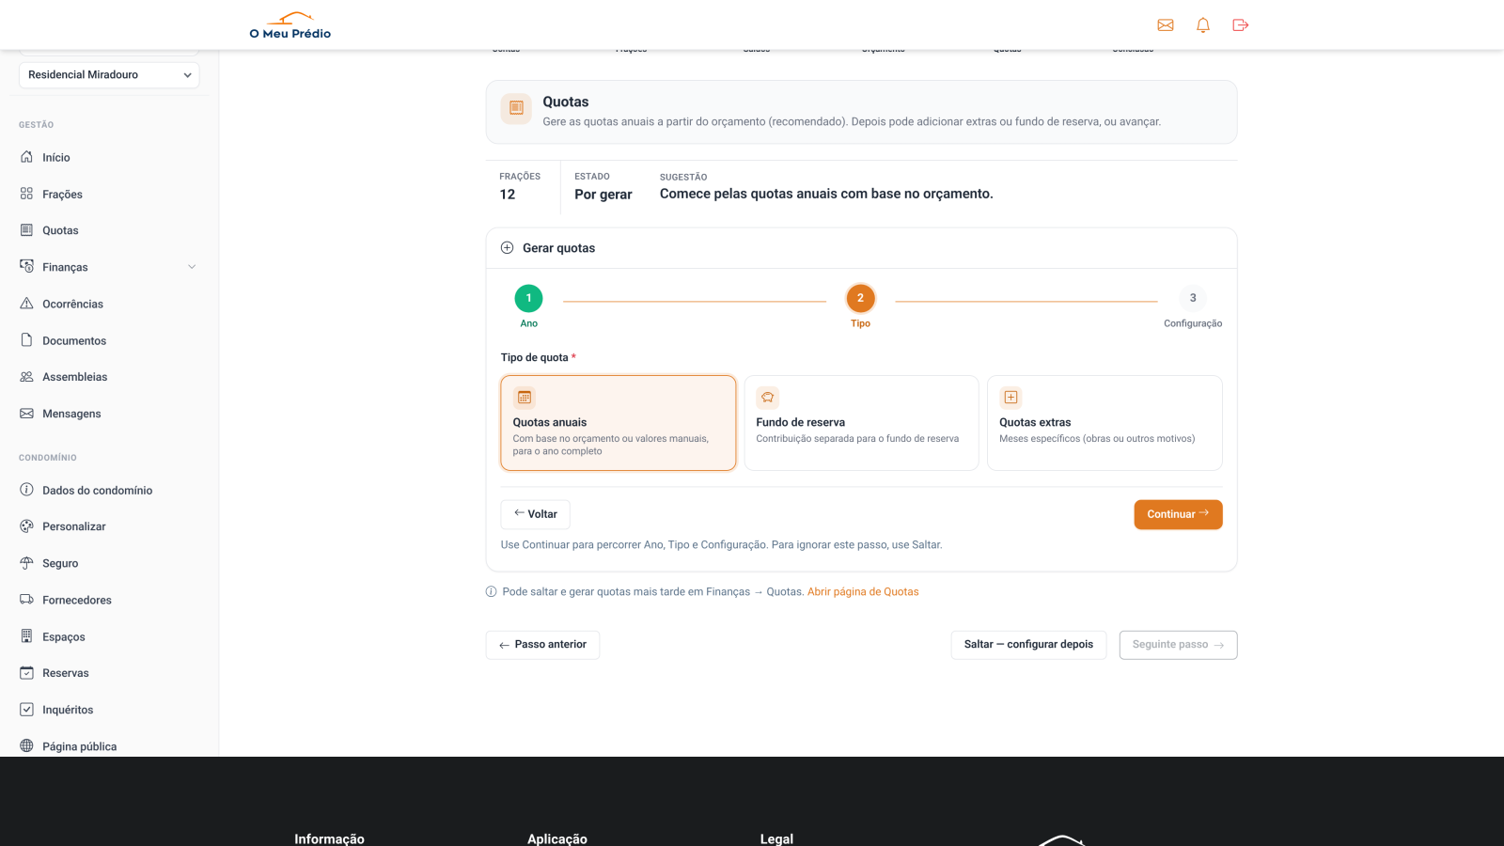Select the Quotas extras quota type
Screen dimensions: 1504x846
(1104, 423)
